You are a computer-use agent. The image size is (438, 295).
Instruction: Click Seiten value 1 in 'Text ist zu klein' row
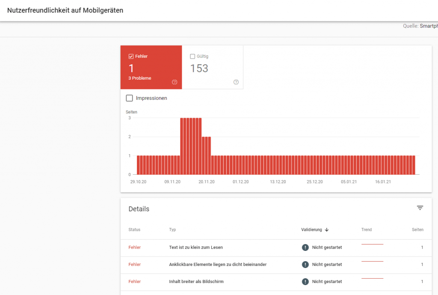[x=422, y=247]
